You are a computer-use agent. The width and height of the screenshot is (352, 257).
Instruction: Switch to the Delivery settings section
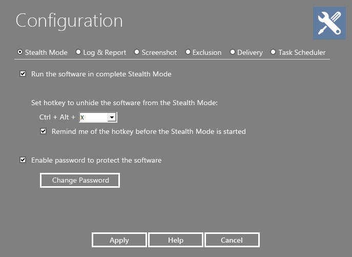[233, 52]
